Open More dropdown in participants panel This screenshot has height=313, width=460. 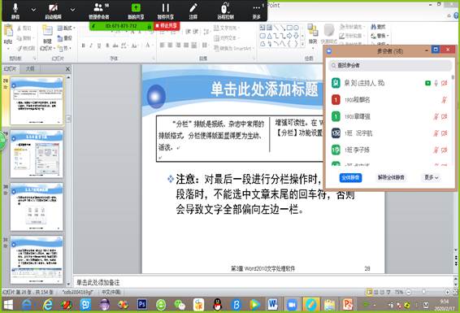432,177
